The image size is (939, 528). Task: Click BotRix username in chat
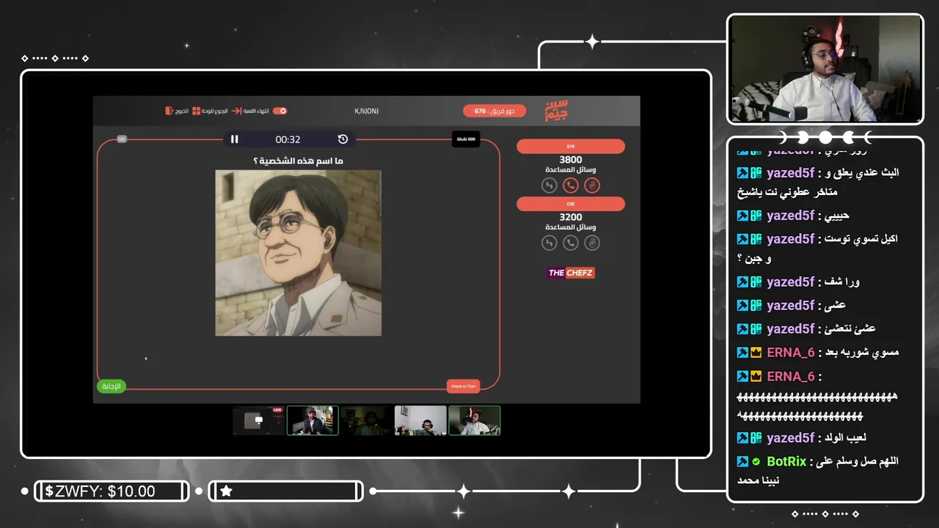click(786, 462)
